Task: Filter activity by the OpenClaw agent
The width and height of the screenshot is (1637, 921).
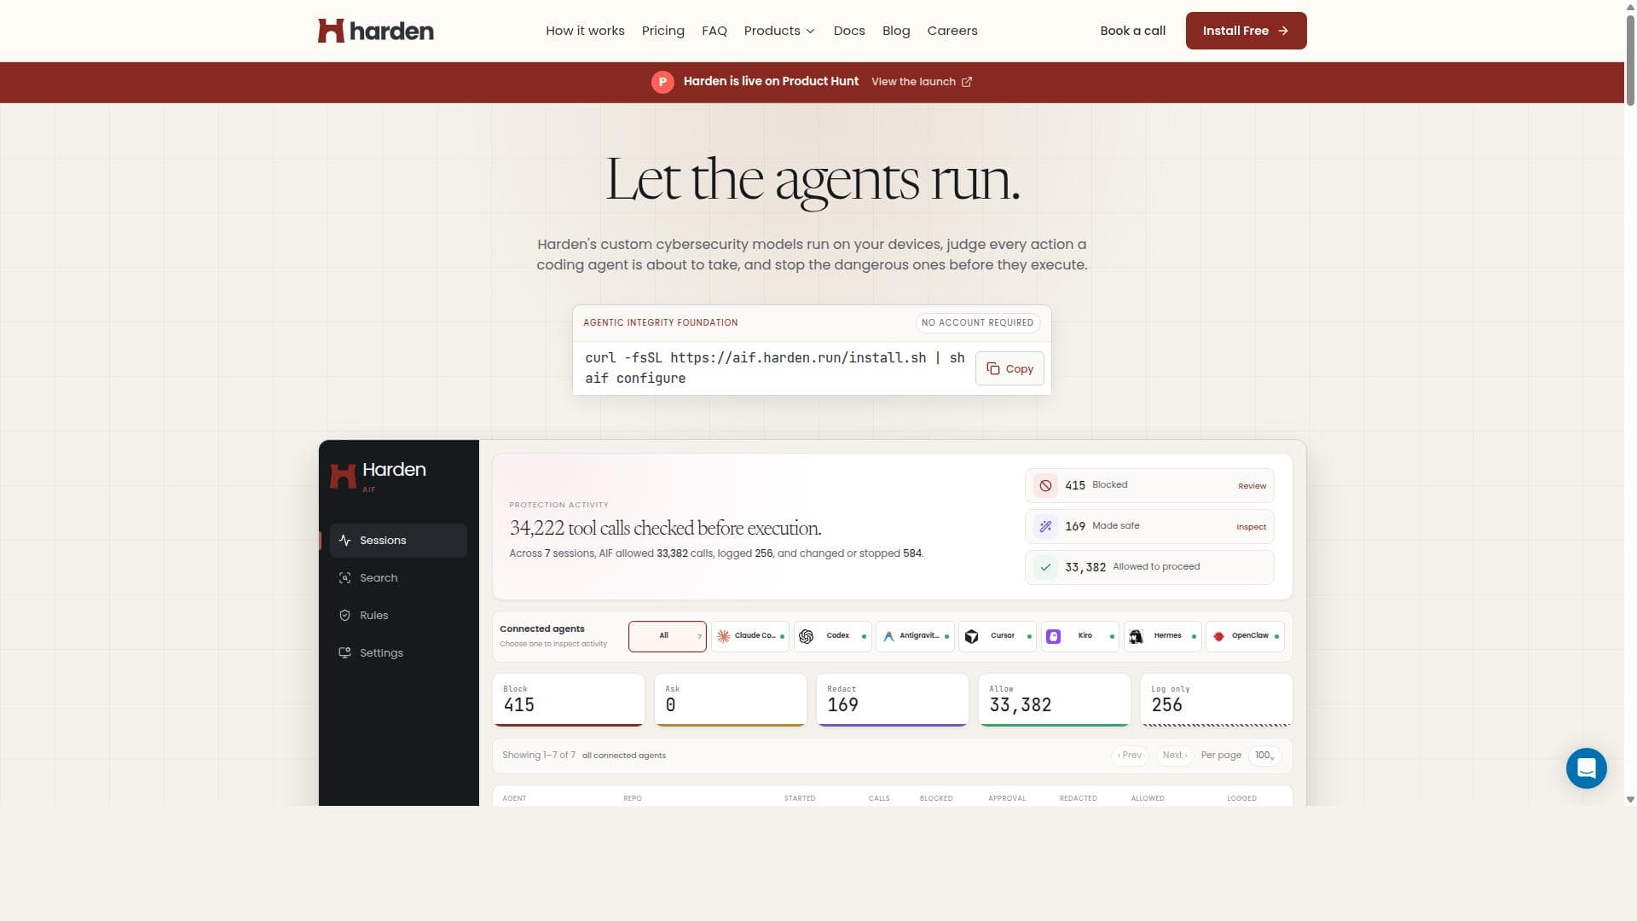Action: point(1245,636)
